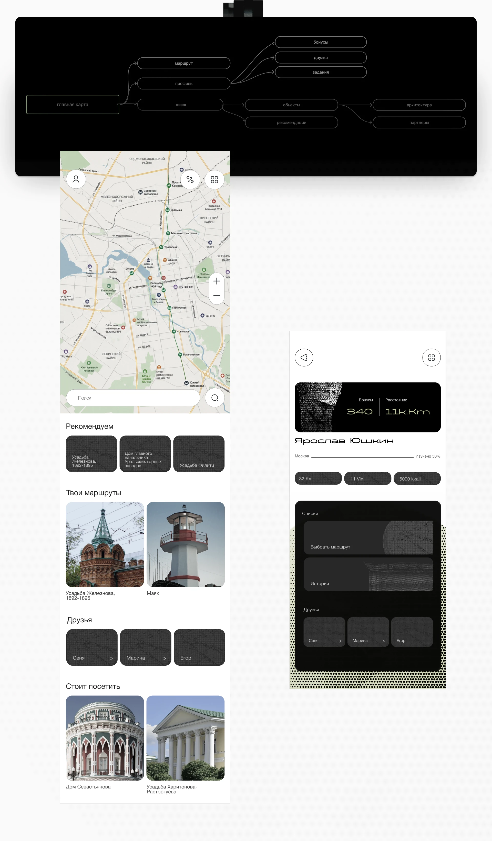Open route photo of Усадьба Железнова

point(105,544)
